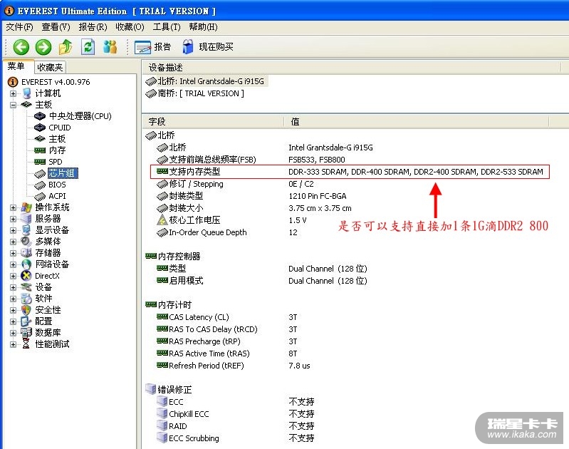Click the 服务器 server icon
This screenshot has height=449, width=569.
[x=26, y=219]
